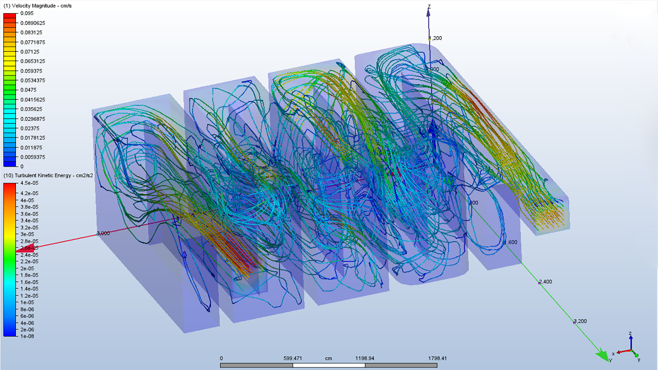Click the 4.5e-05 turbulent energy legend value
Screen dimensions: 658x370
[29, 183]
